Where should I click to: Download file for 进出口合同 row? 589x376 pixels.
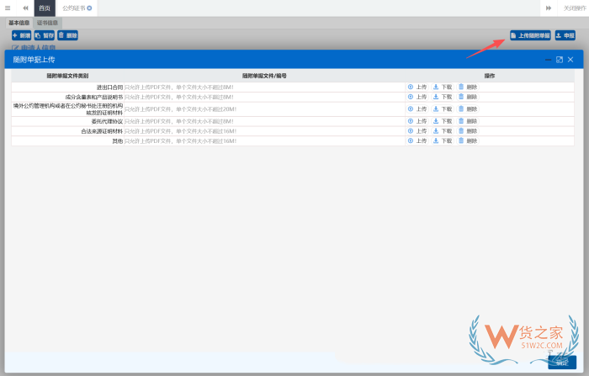pos(443,87)
